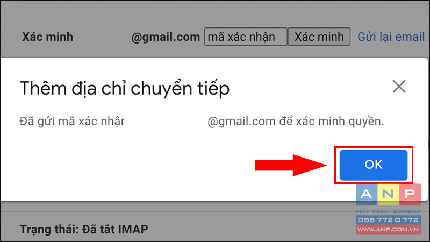Select the Thêm địa chỉ chuyển tiếp title
430x242 pixels.
pyautogui.click(x=125, y=89)
